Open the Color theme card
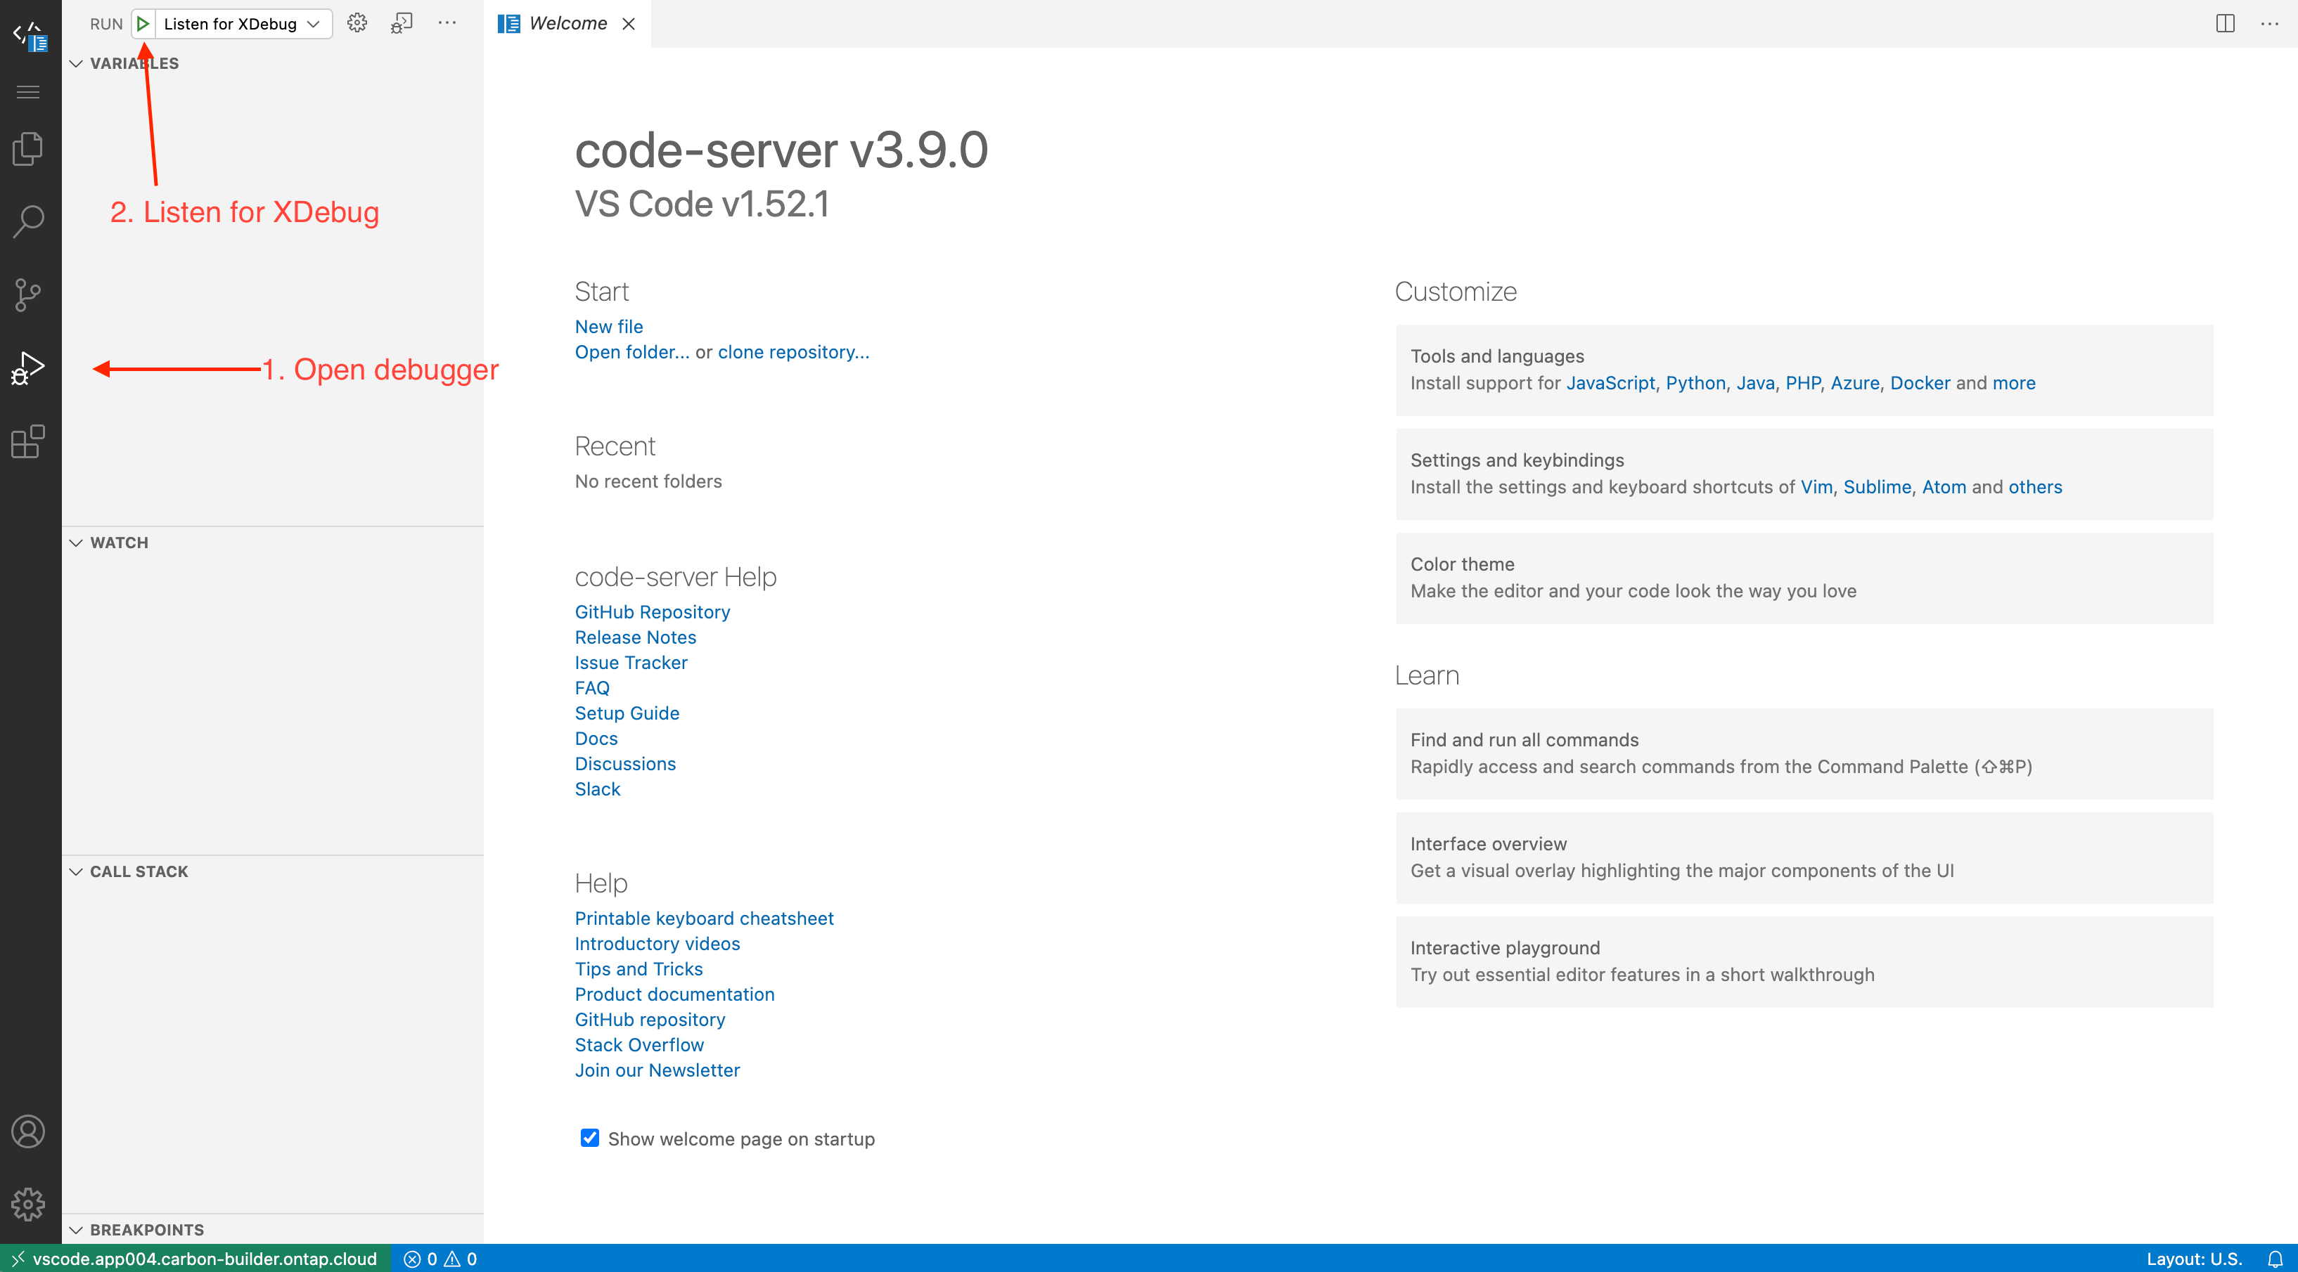Image resolution: width=2298 pixels, height=1272 pixels. [x=1804, y=578]
